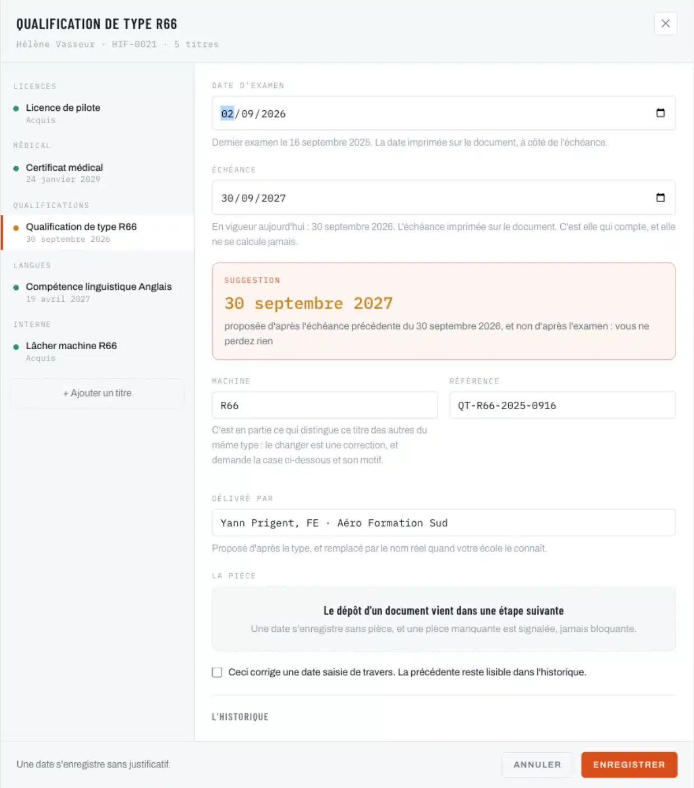Open Compétence linguistique Anglais entry
Viewport: 694px width, 788px height.
pyautogui.click(x=97, y=292)
